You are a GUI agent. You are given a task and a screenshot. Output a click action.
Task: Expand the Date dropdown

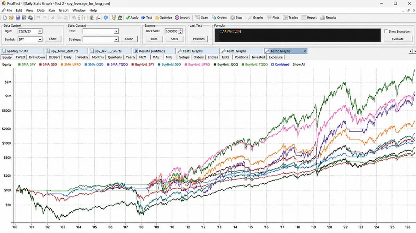coord(40,31)
